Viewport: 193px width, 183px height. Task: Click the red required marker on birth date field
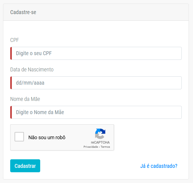pos(11,83)
